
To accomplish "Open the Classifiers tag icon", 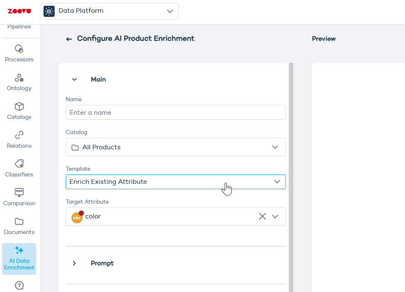I will 19,164.
